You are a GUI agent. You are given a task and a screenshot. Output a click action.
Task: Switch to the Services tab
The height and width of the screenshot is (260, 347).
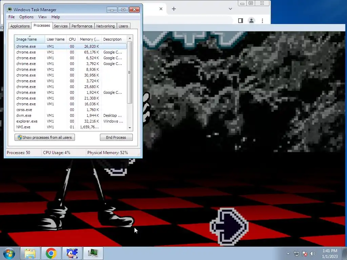click(x=61, y=26)
